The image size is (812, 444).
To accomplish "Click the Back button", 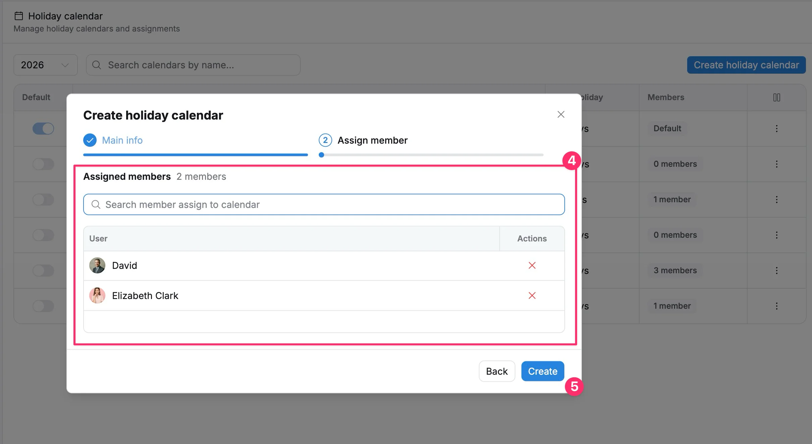I will (x=497, y=371).
